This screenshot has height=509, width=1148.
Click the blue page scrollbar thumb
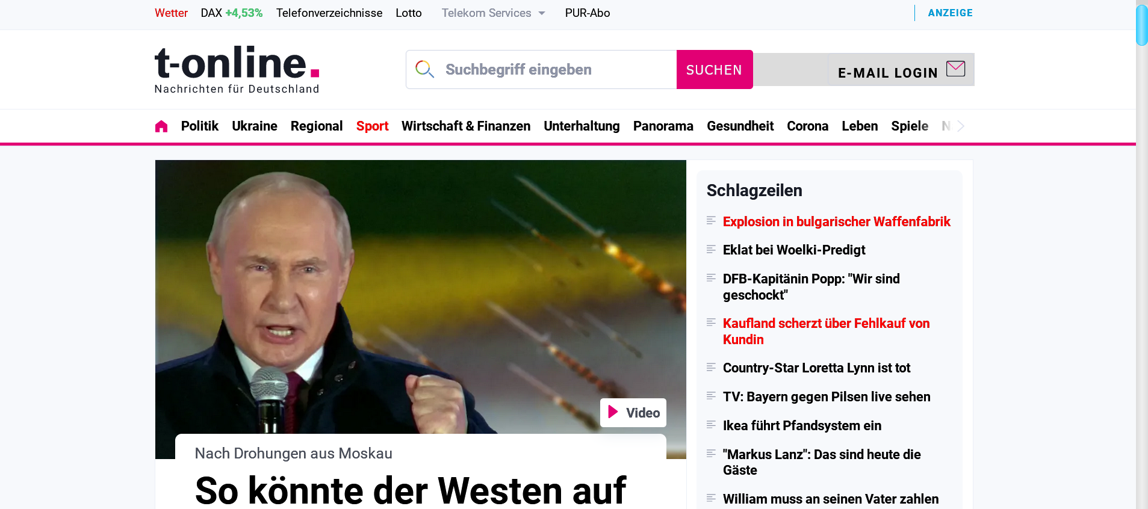1141,25
